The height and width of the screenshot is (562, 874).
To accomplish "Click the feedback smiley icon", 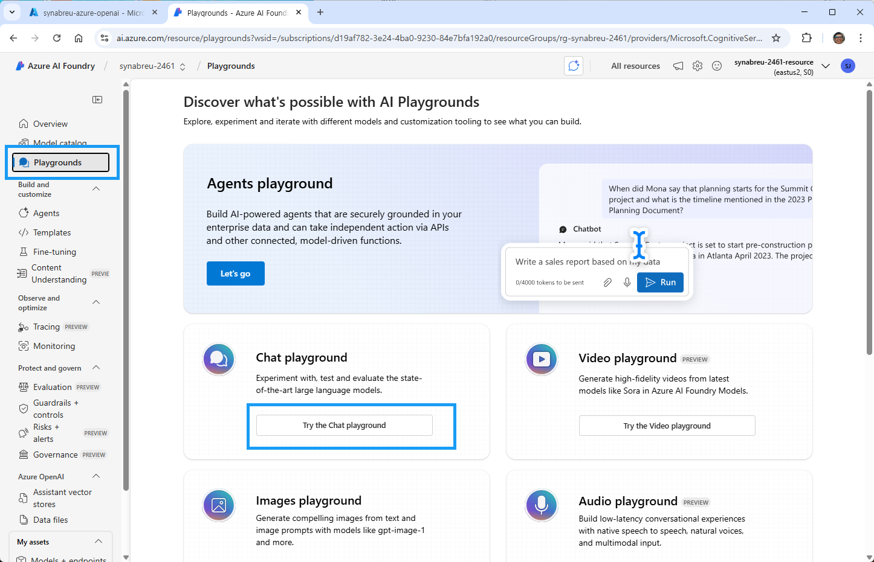I will (x=717, y=66).
